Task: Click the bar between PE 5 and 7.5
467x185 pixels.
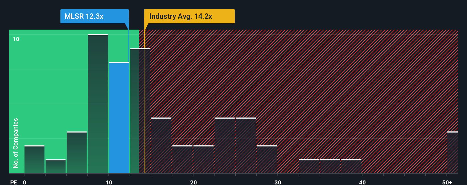Action: pos(77,152)
